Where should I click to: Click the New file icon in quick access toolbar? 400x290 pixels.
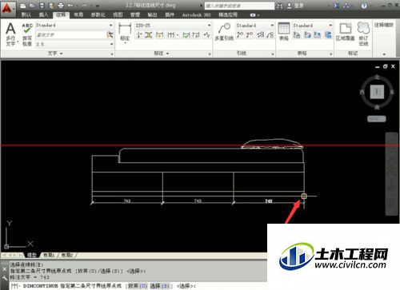point(23,6)
